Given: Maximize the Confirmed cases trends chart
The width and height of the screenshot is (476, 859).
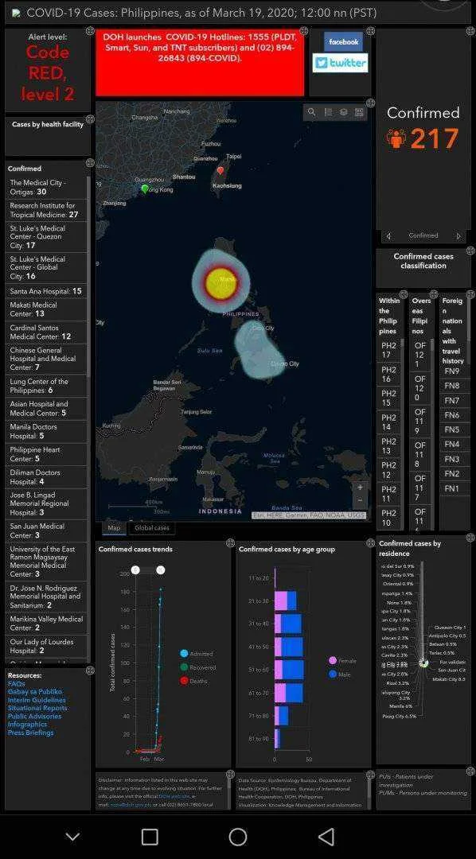Looking at the screenshot, I should pos(231,543).
